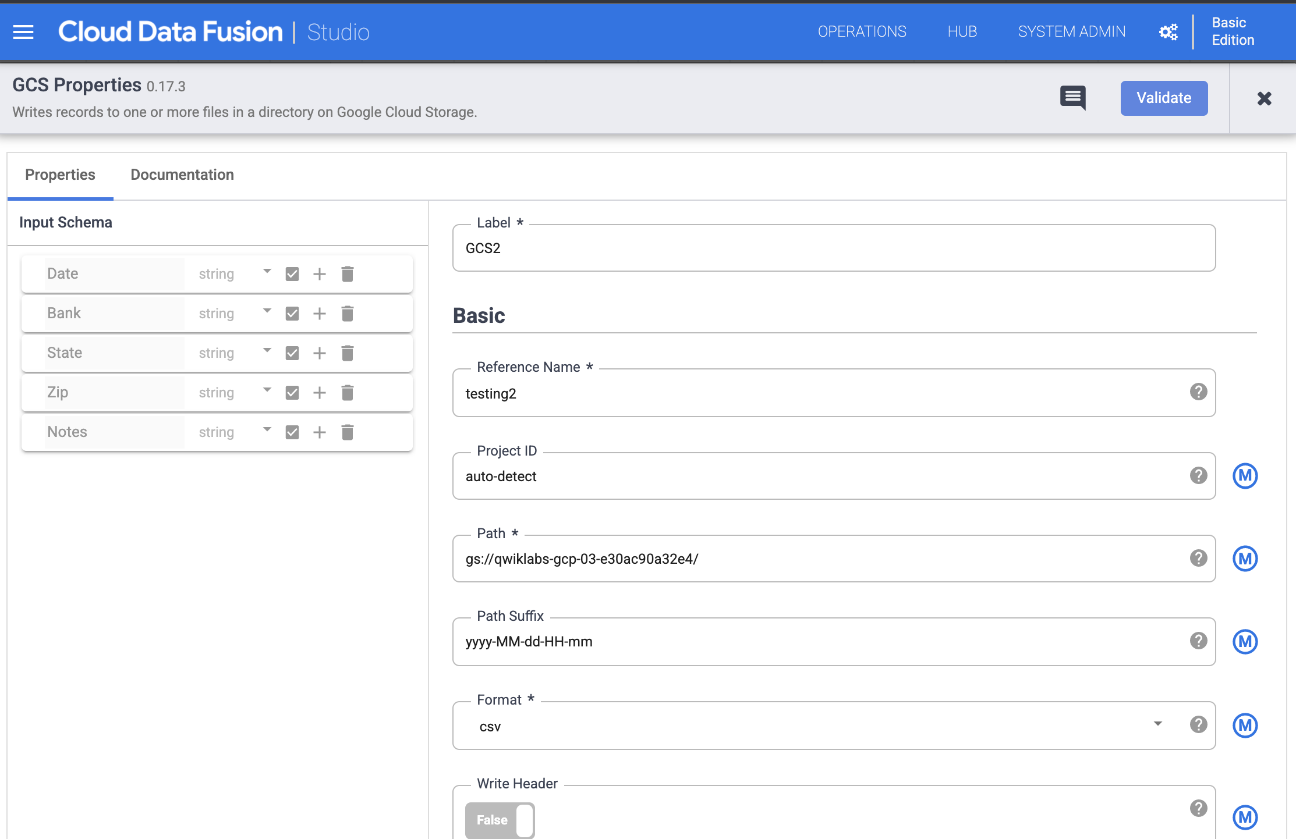Add a field after the Notes row
1296x839 pixels.
[320, 432]
